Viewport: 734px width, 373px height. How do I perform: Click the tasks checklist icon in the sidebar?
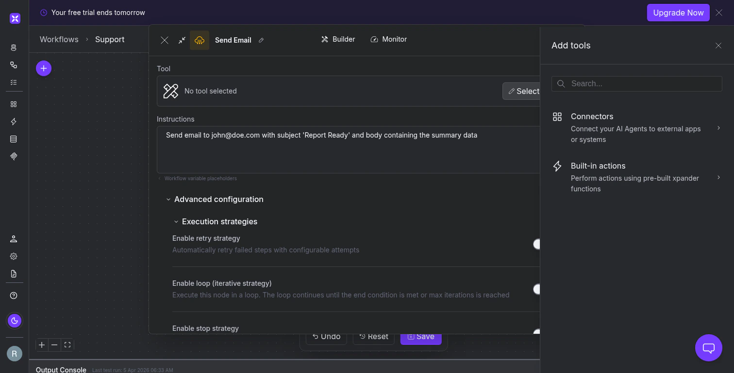(x=14, y=82)
